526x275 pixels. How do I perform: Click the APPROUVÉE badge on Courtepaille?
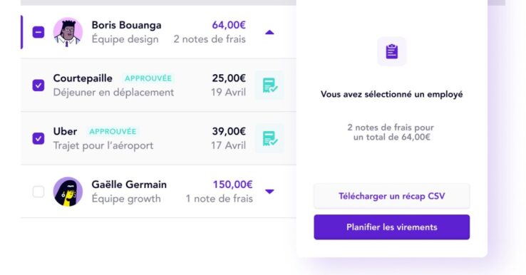pos(148,78)
